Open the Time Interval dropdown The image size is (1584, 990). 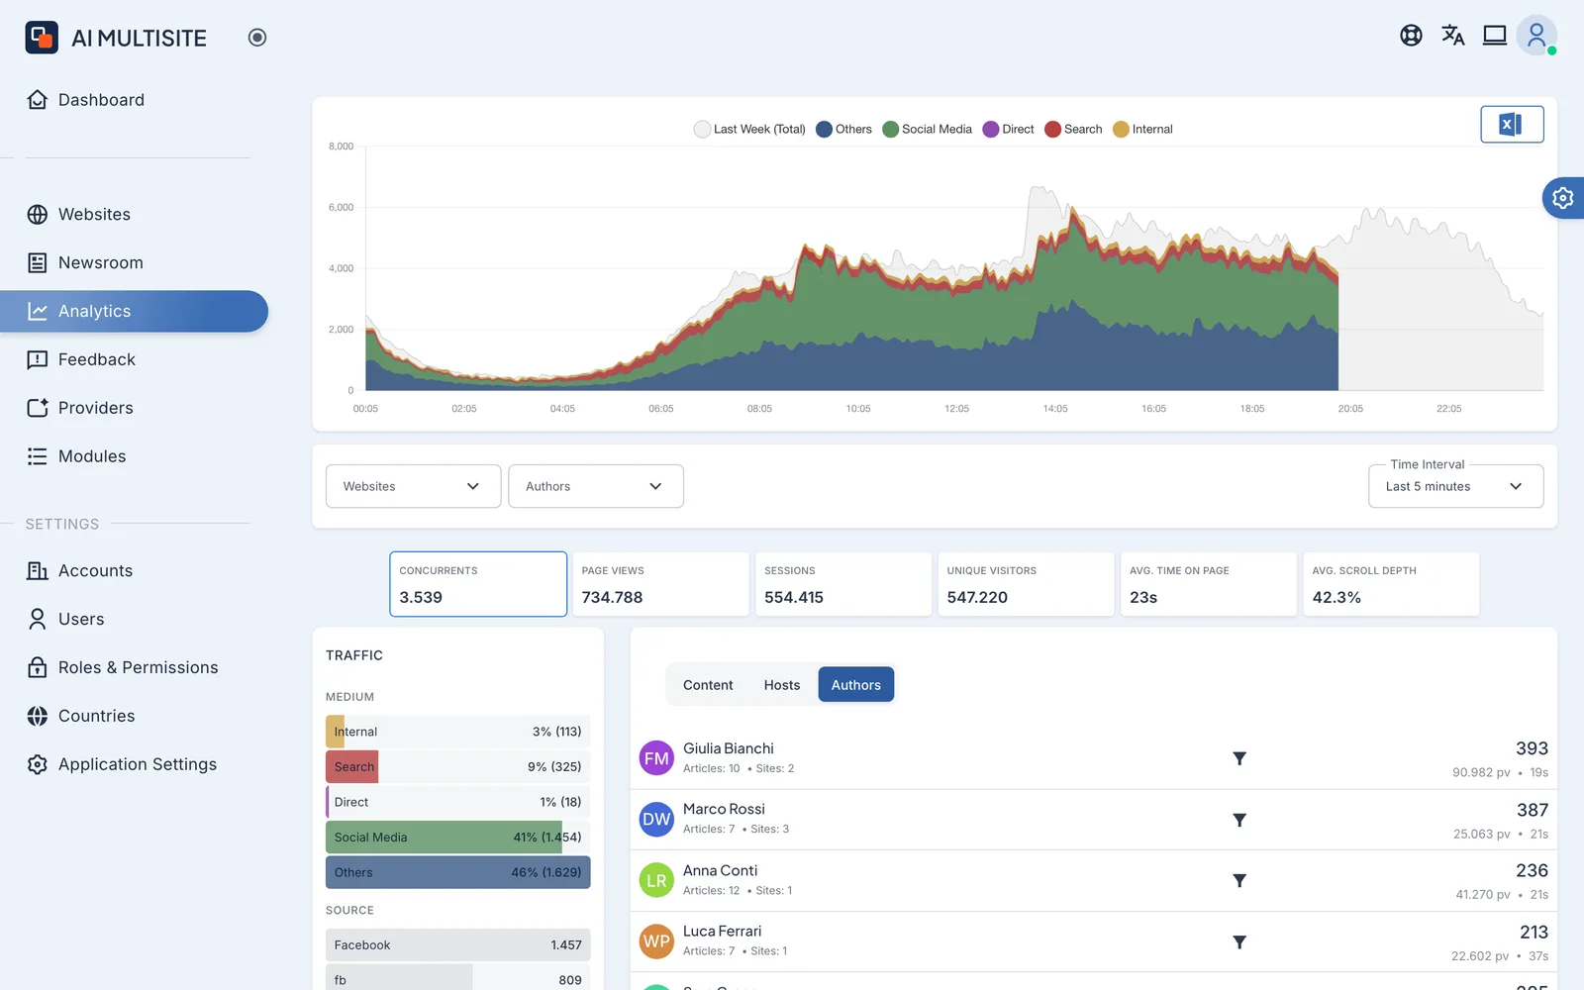pyautogui.click(x=1456, y=486)
